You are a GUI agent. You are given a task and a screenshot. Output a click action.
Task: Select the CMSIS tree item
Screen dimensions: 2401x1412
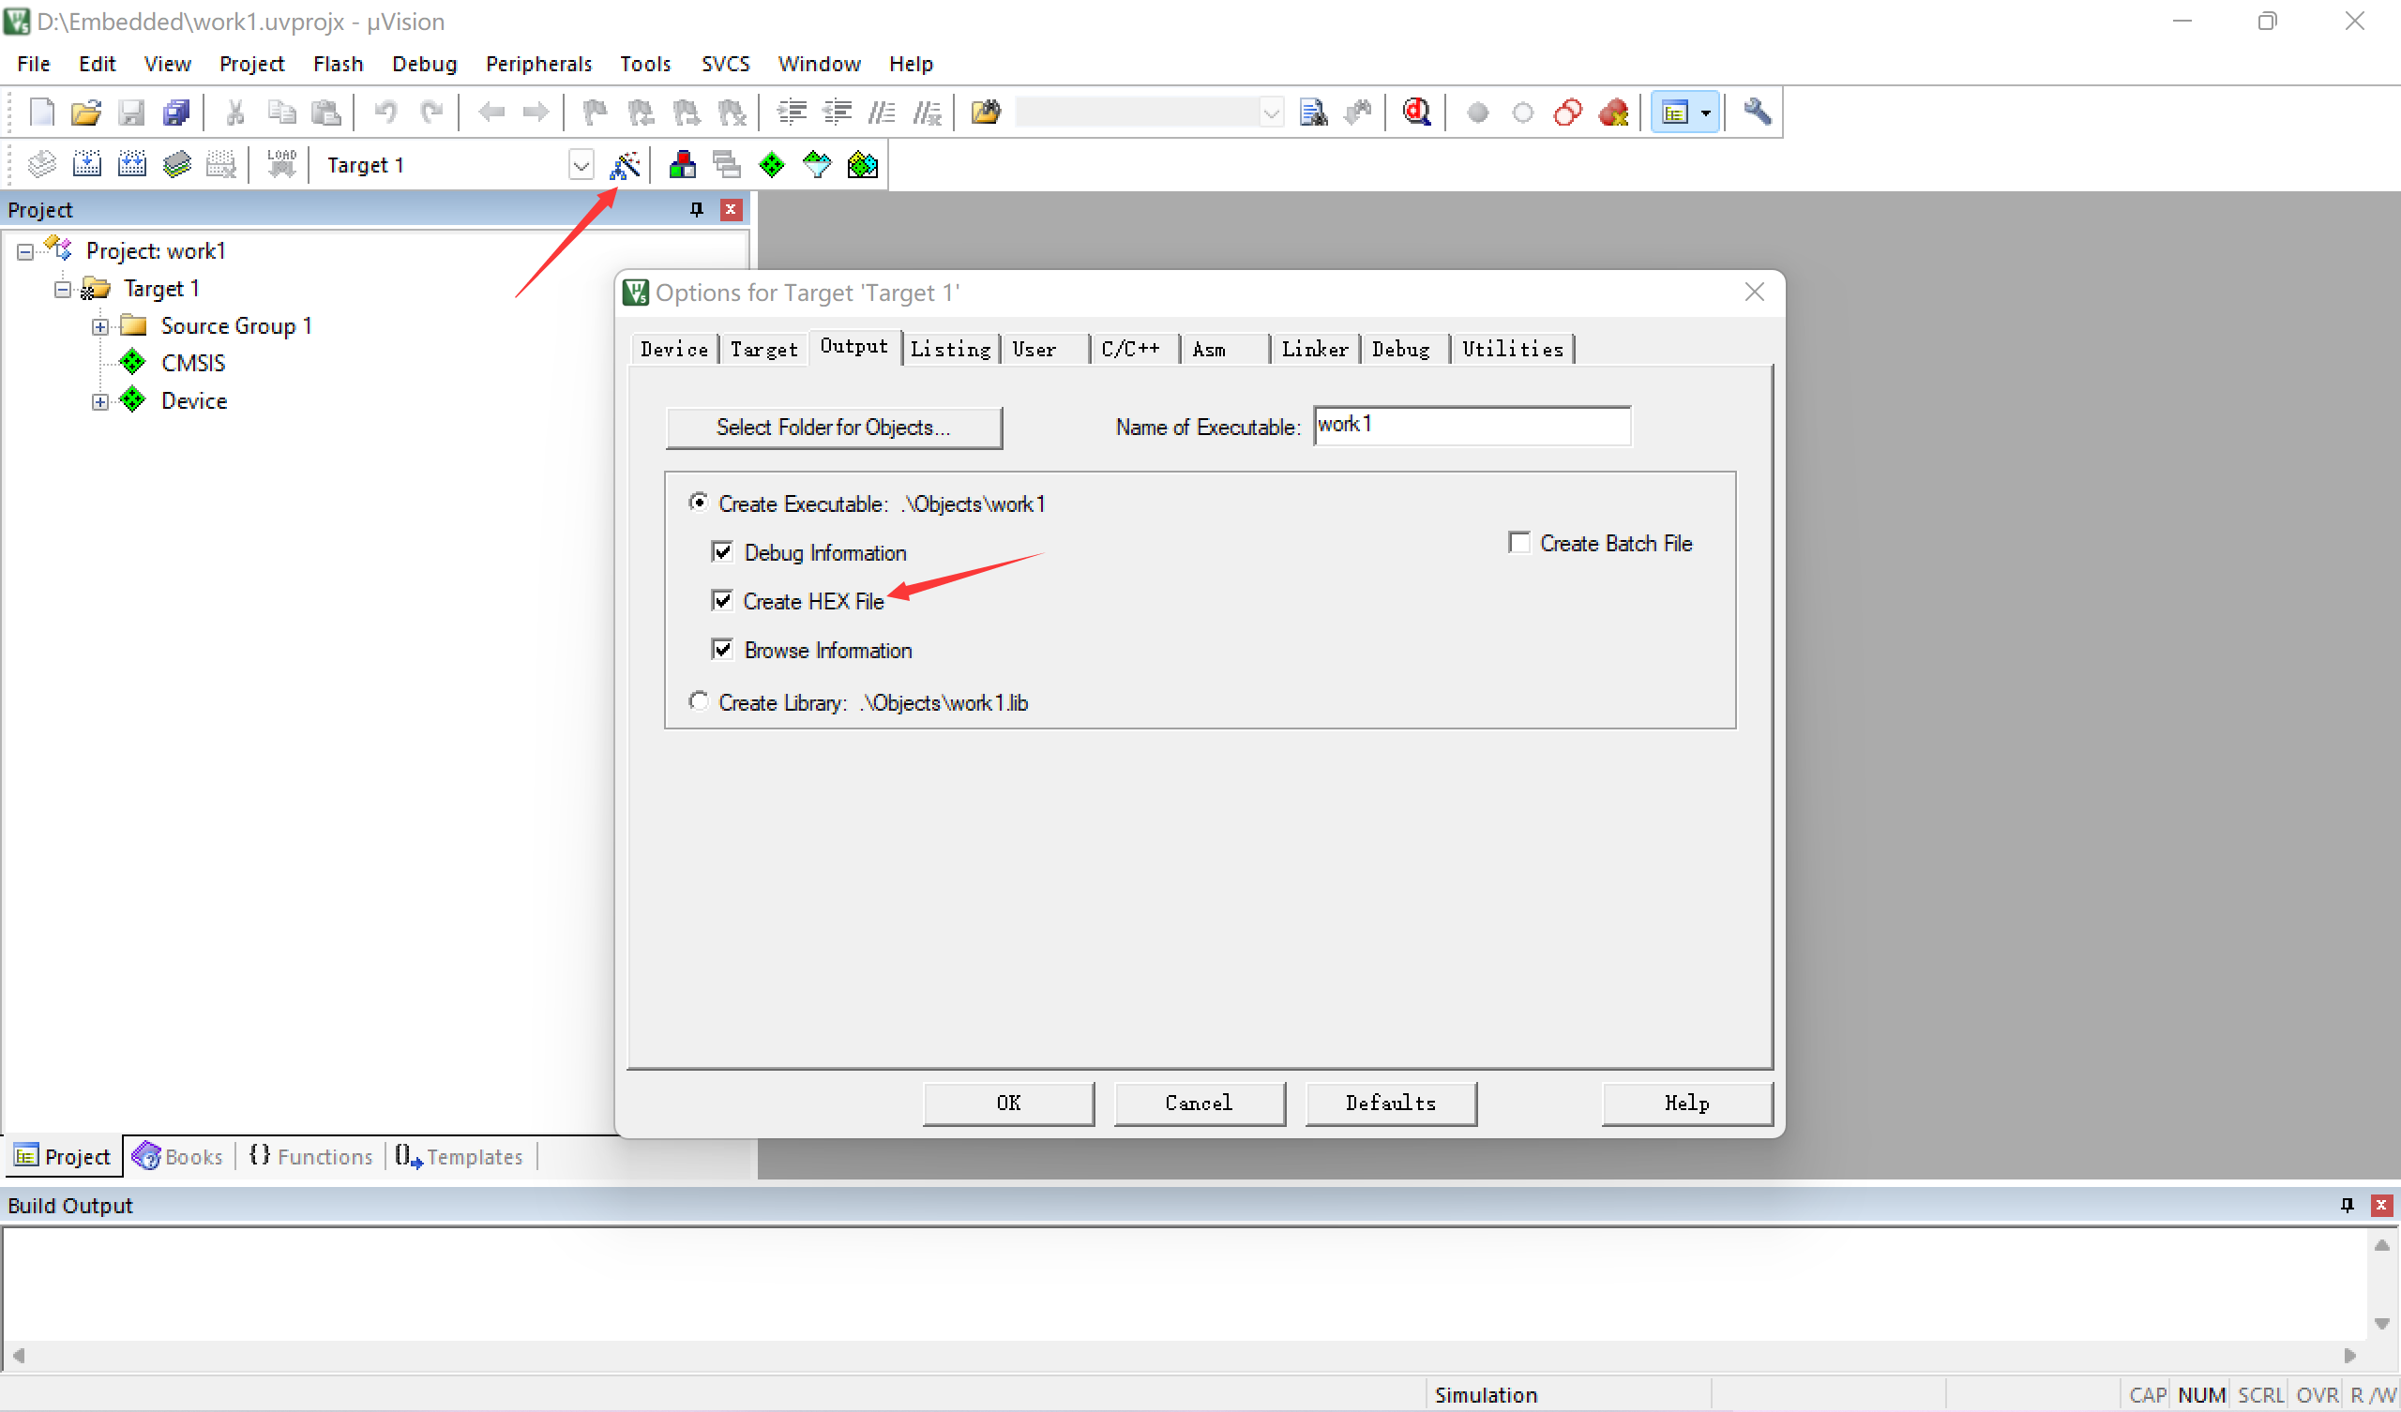tap(192, 363)
